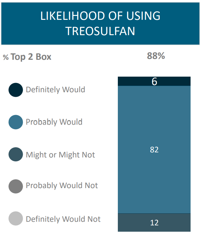202x241 pixels.
Task: Click the 88% Top 2 Box value
Action: point(156,56)
